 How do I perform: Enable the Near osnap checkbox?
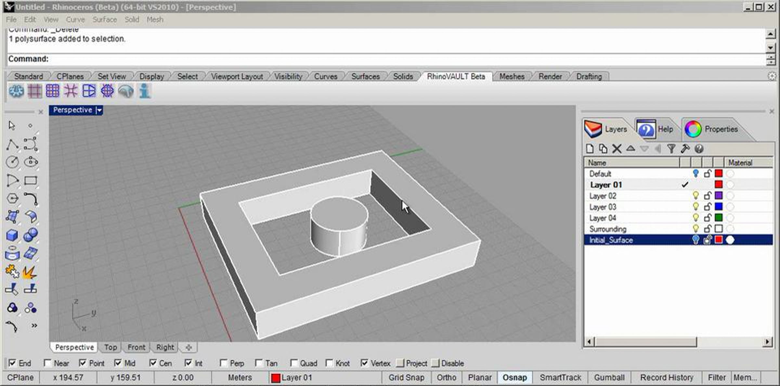click(x=48, y=363)
